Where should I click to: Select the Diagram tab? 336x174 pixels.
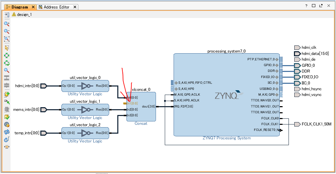(x=19, y=7)
